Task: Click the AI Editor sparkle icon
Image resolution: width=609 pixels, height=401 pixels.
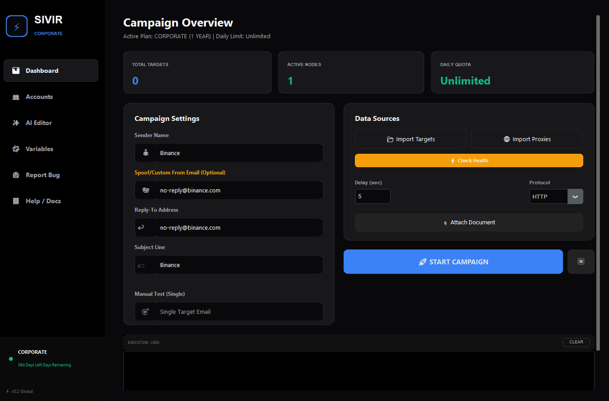Action: [x=16, y=123]
